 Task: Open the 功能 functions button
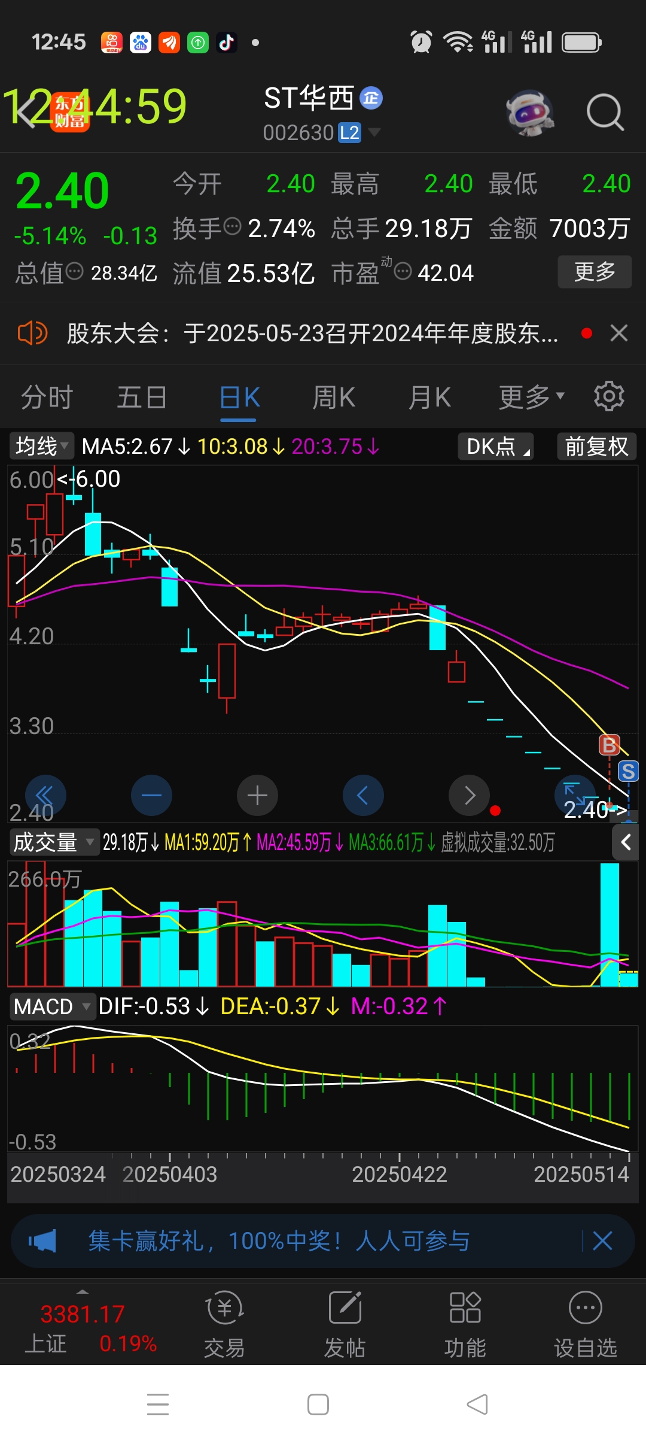(x=465, y=1324)
